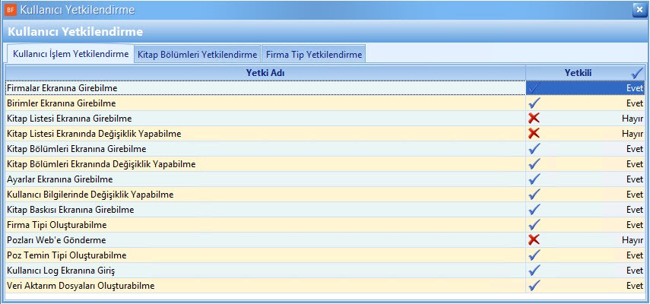Click red X icon for Kitap Listesi Ekranına Girebilme
The height and width of the screenshot is (304, 650).
[534, 119]
